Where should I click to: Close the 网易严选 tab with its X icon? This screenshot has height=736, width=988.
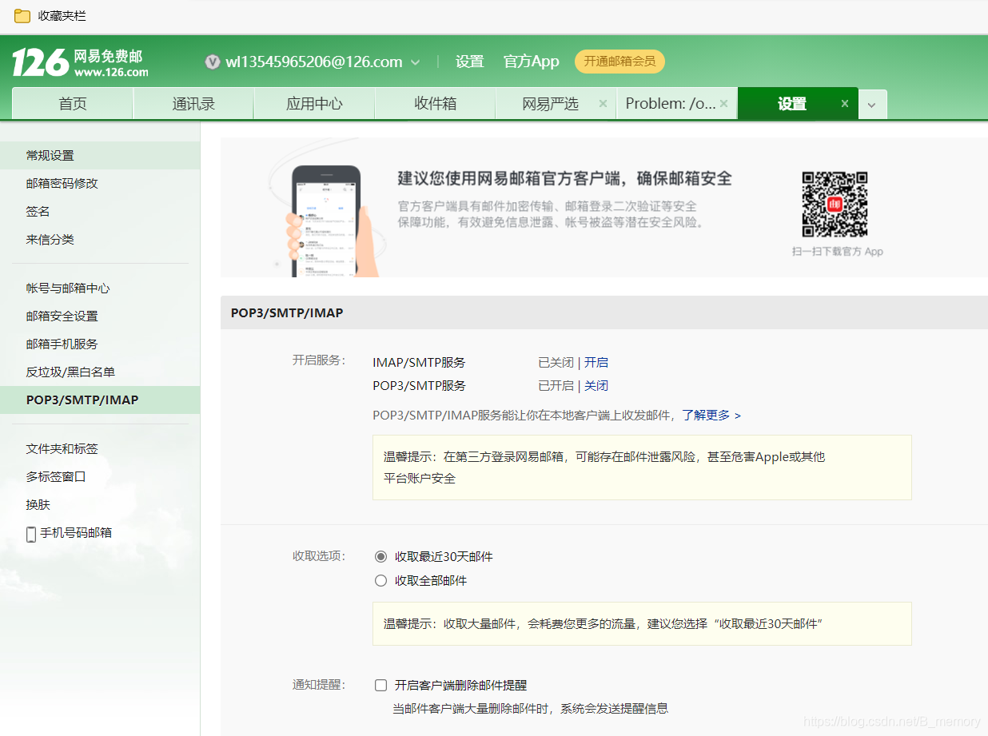pos(603,103)
